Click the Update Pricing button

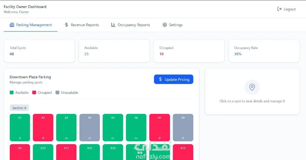tap(174, 79)
